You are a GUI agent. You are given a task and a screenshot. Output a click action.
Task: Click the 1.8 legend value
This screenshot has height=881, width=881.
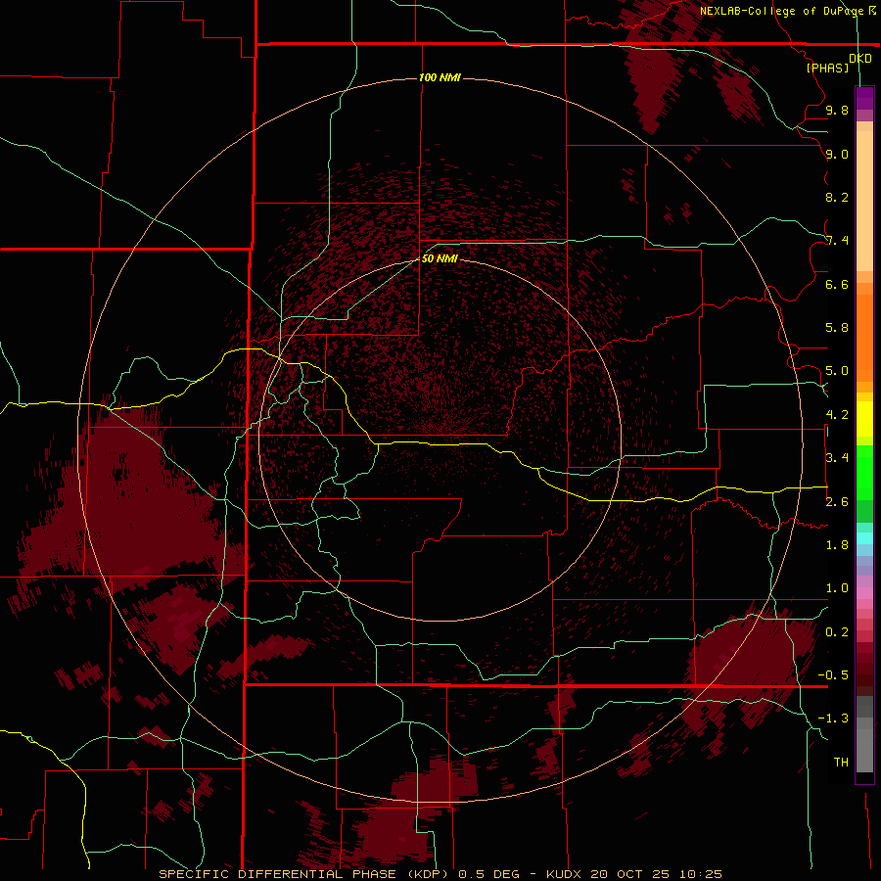[837, 545]
